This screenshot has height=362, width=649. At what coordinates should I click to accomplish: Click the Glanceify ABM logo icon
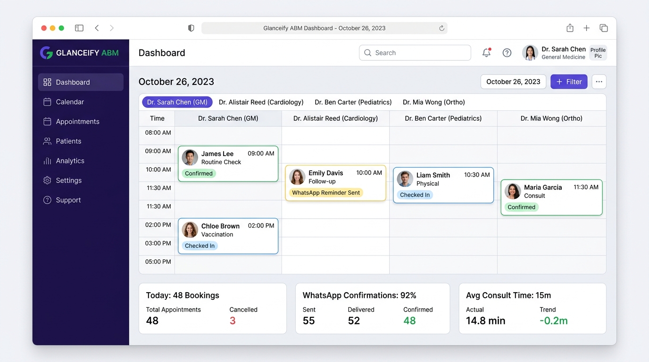point(46,53)
